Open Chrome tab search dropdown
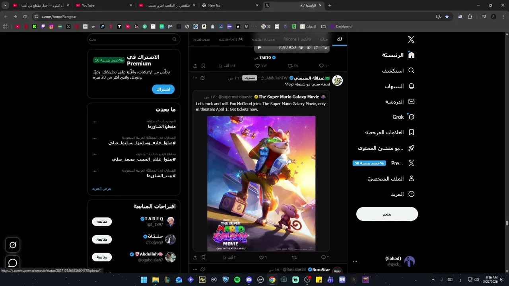This screenshot has height=286, width=509. pos(5,5)
